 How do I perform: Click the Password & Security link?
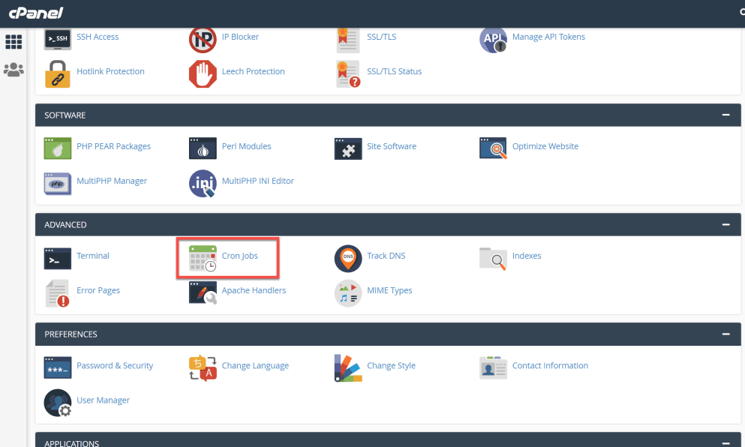(x=115, y=365)
